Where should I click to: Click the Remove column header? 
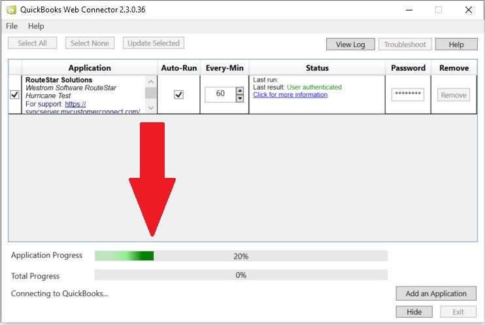pos(454,68)
